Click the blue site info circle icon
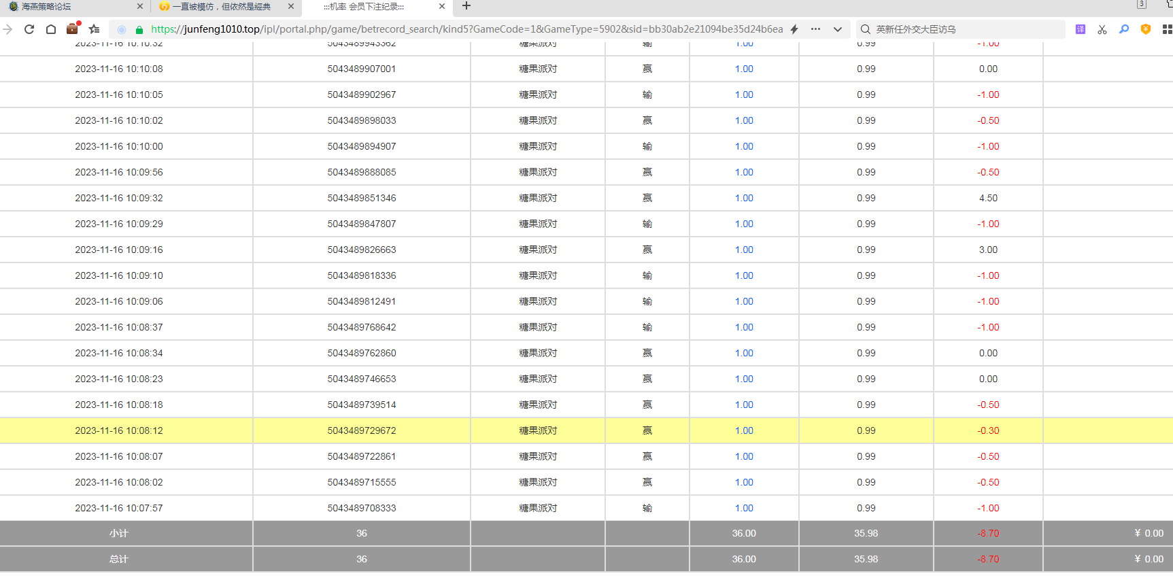The height and width of the screenshot is (578, 1173). tap(122, 29)
